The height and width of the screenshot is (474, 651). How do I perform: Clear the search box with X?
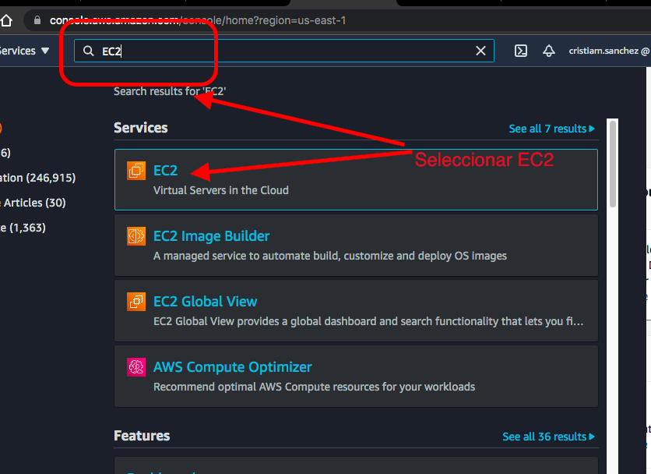coord(481,51)
